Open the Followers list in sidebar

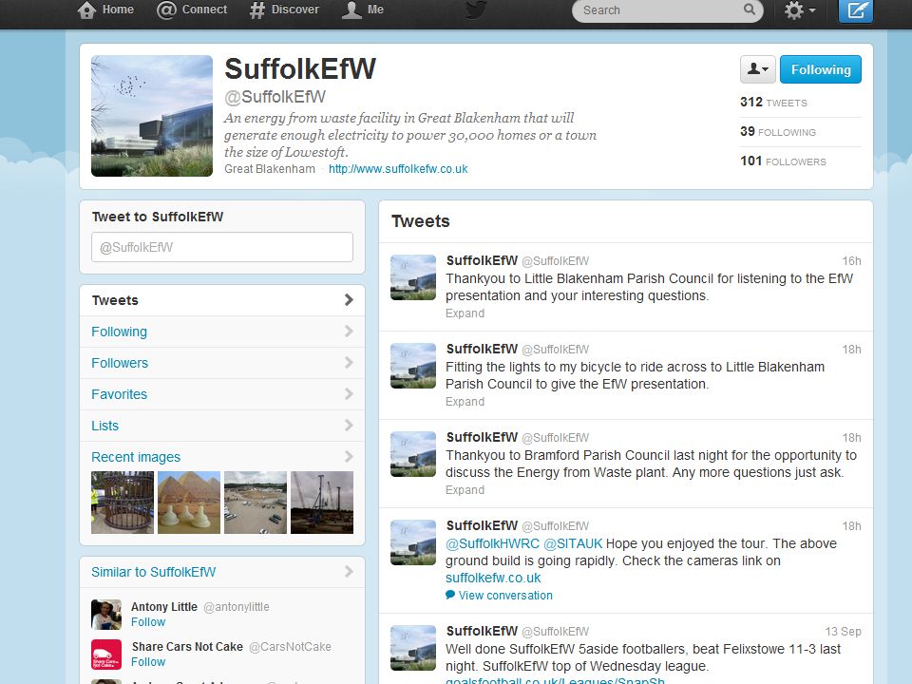(222, 363)
